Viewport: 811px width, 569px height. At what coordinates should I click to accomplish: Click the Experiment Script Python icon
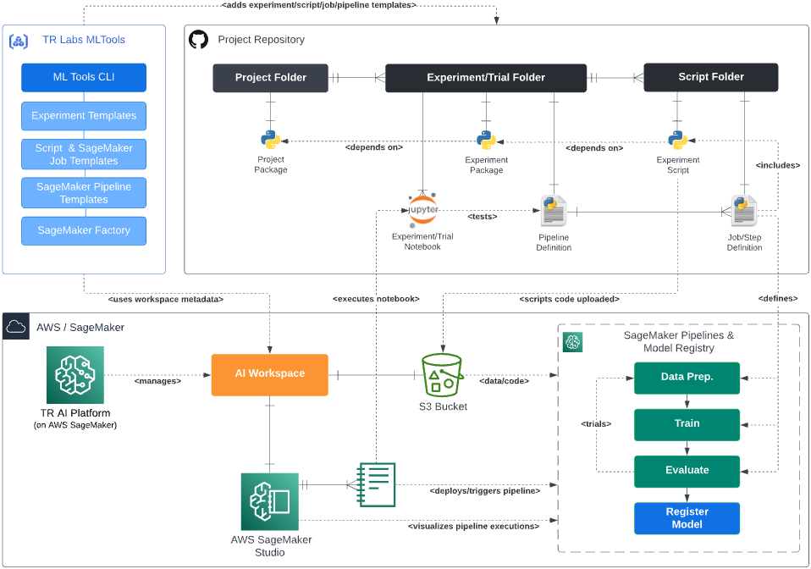coord(677,141)
